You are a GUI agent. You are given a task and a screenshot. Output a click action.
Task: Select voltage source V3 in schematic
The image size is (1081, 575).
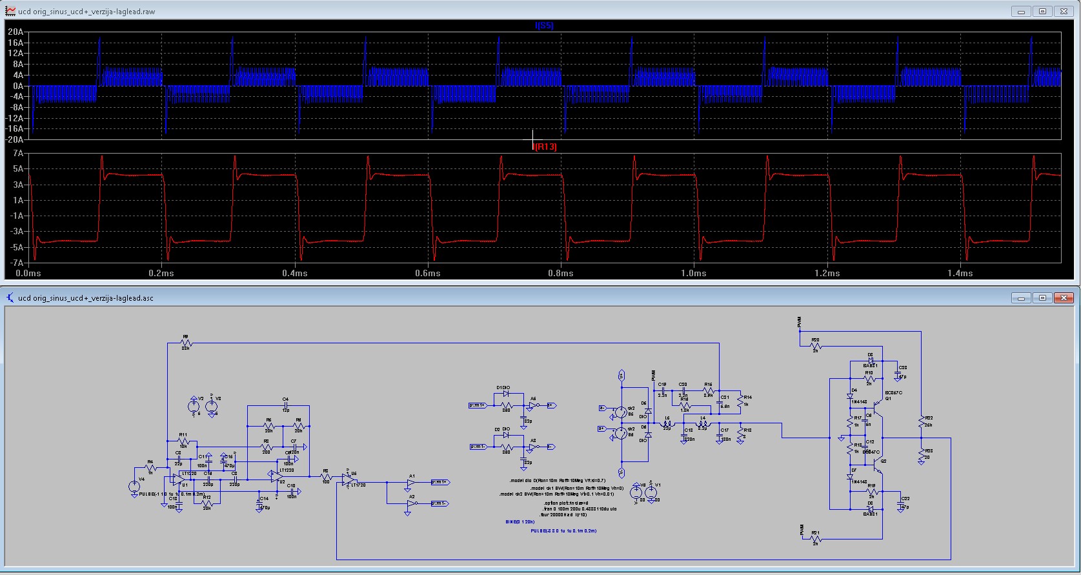[211, 406]
